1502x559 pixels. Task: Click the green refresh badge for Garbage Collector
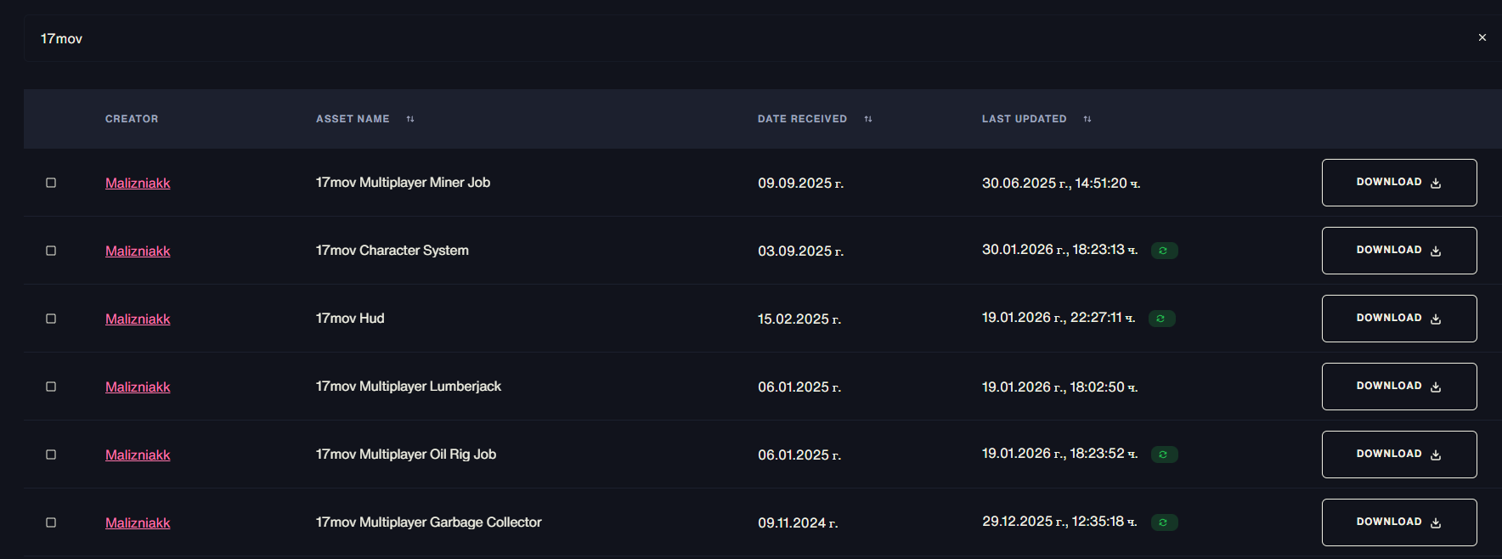pos(1164,522)
